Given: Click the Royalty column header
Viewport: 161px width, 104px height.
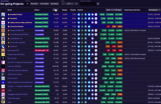Looking at the screenshot, I should [73, 10].
